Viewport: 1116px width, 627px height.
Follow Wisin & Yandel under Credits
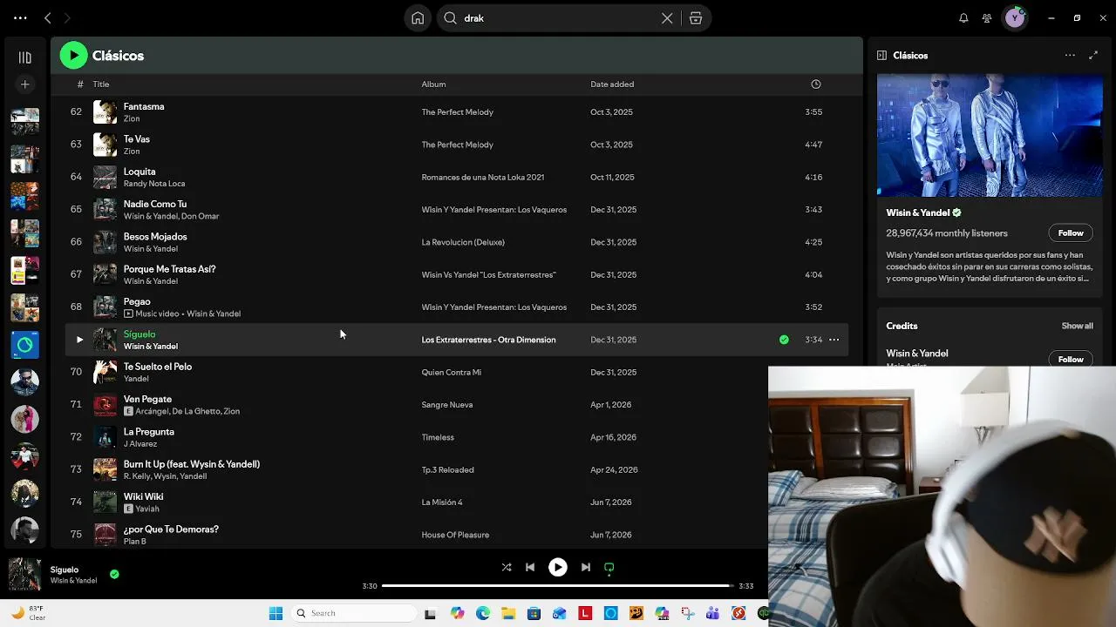click(1071, 359)
